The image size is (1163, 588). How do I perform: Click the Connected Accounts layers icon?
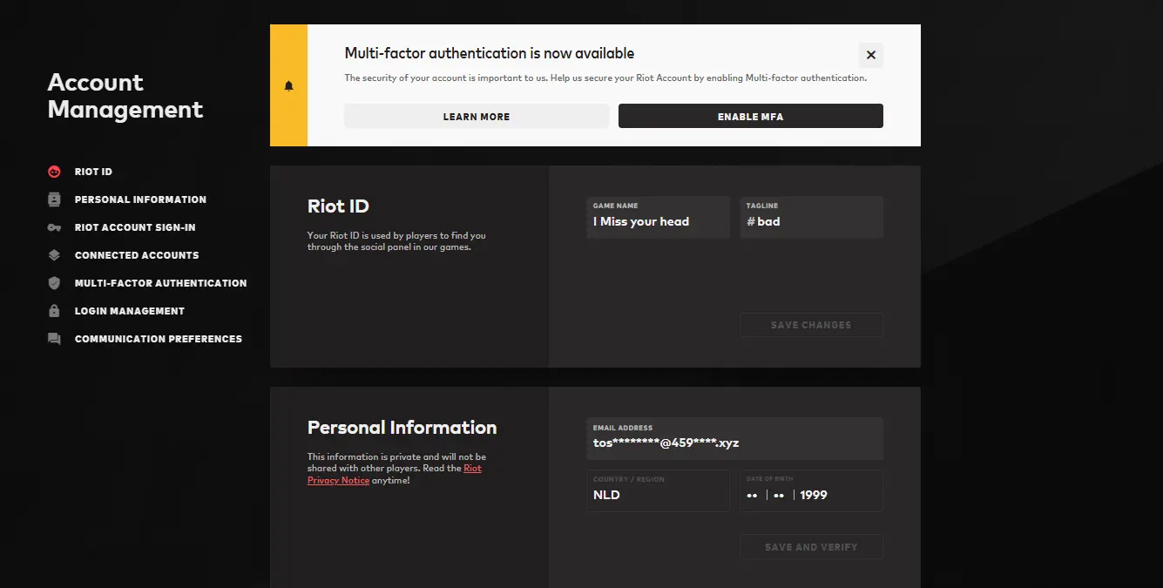[54, 255]
